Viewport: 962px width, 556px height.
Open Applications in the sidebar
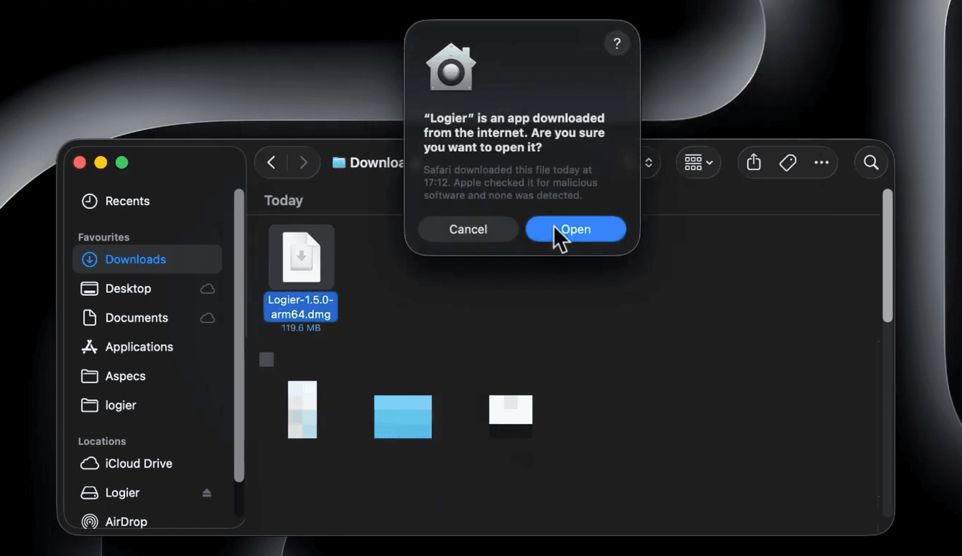click(147, 347)
